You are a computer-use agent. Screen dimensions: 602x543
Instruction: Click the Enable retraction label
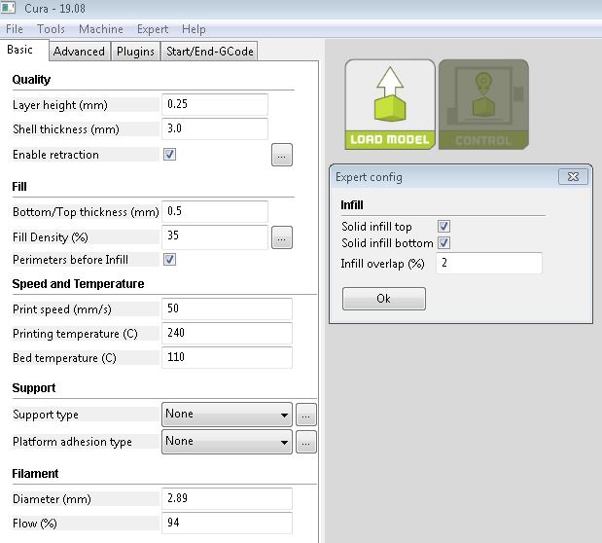pos(55,155)
